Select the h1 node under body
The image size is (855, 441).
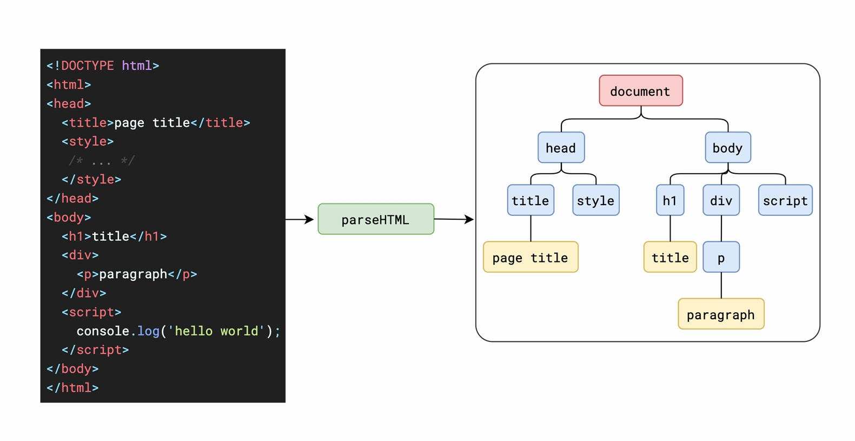point(670,200)
